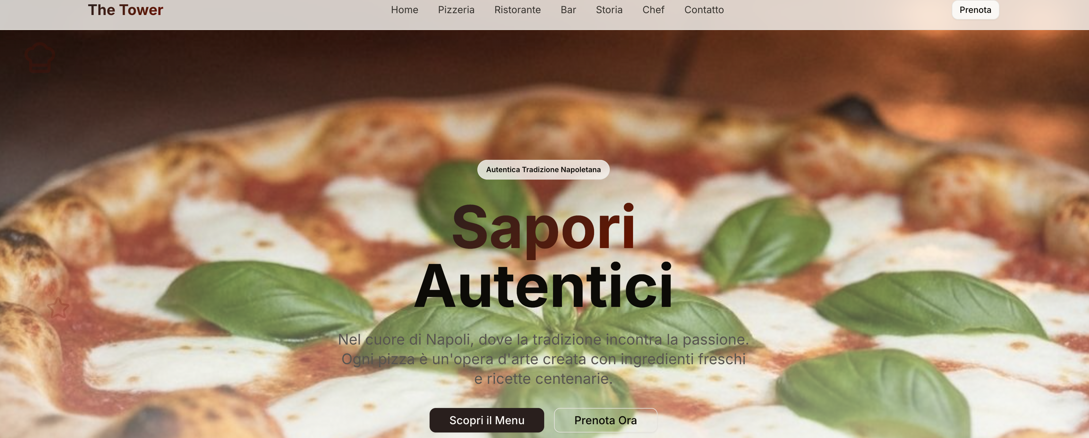
Task: Click the Sapori heading word
Action: (543, 228)
